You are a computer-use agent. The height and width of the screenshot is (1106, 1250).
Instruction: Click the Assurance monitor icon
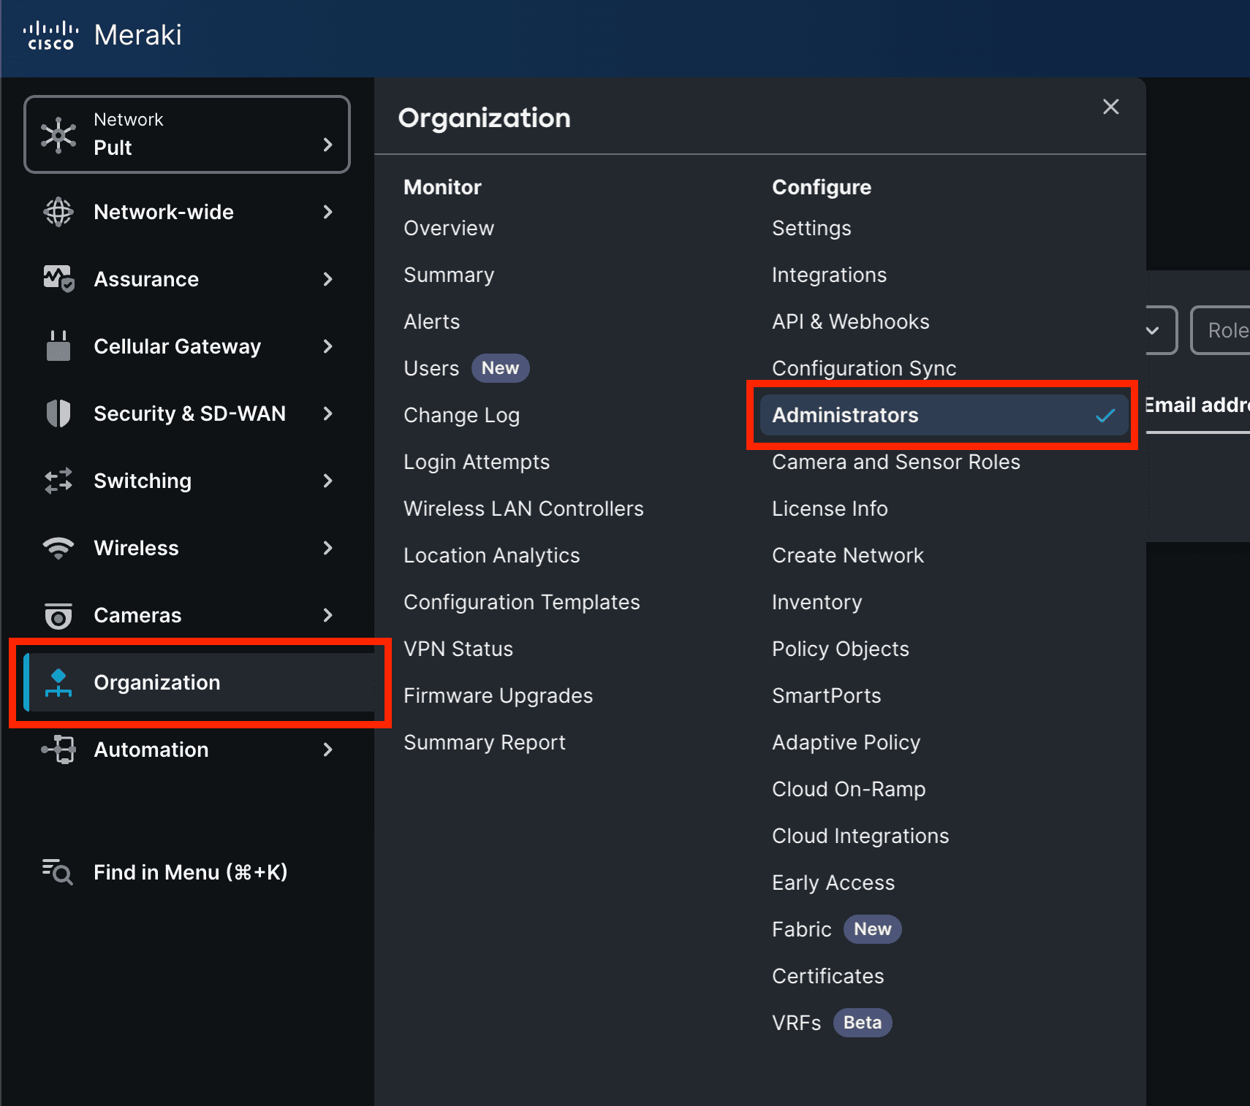coord(58,279)
